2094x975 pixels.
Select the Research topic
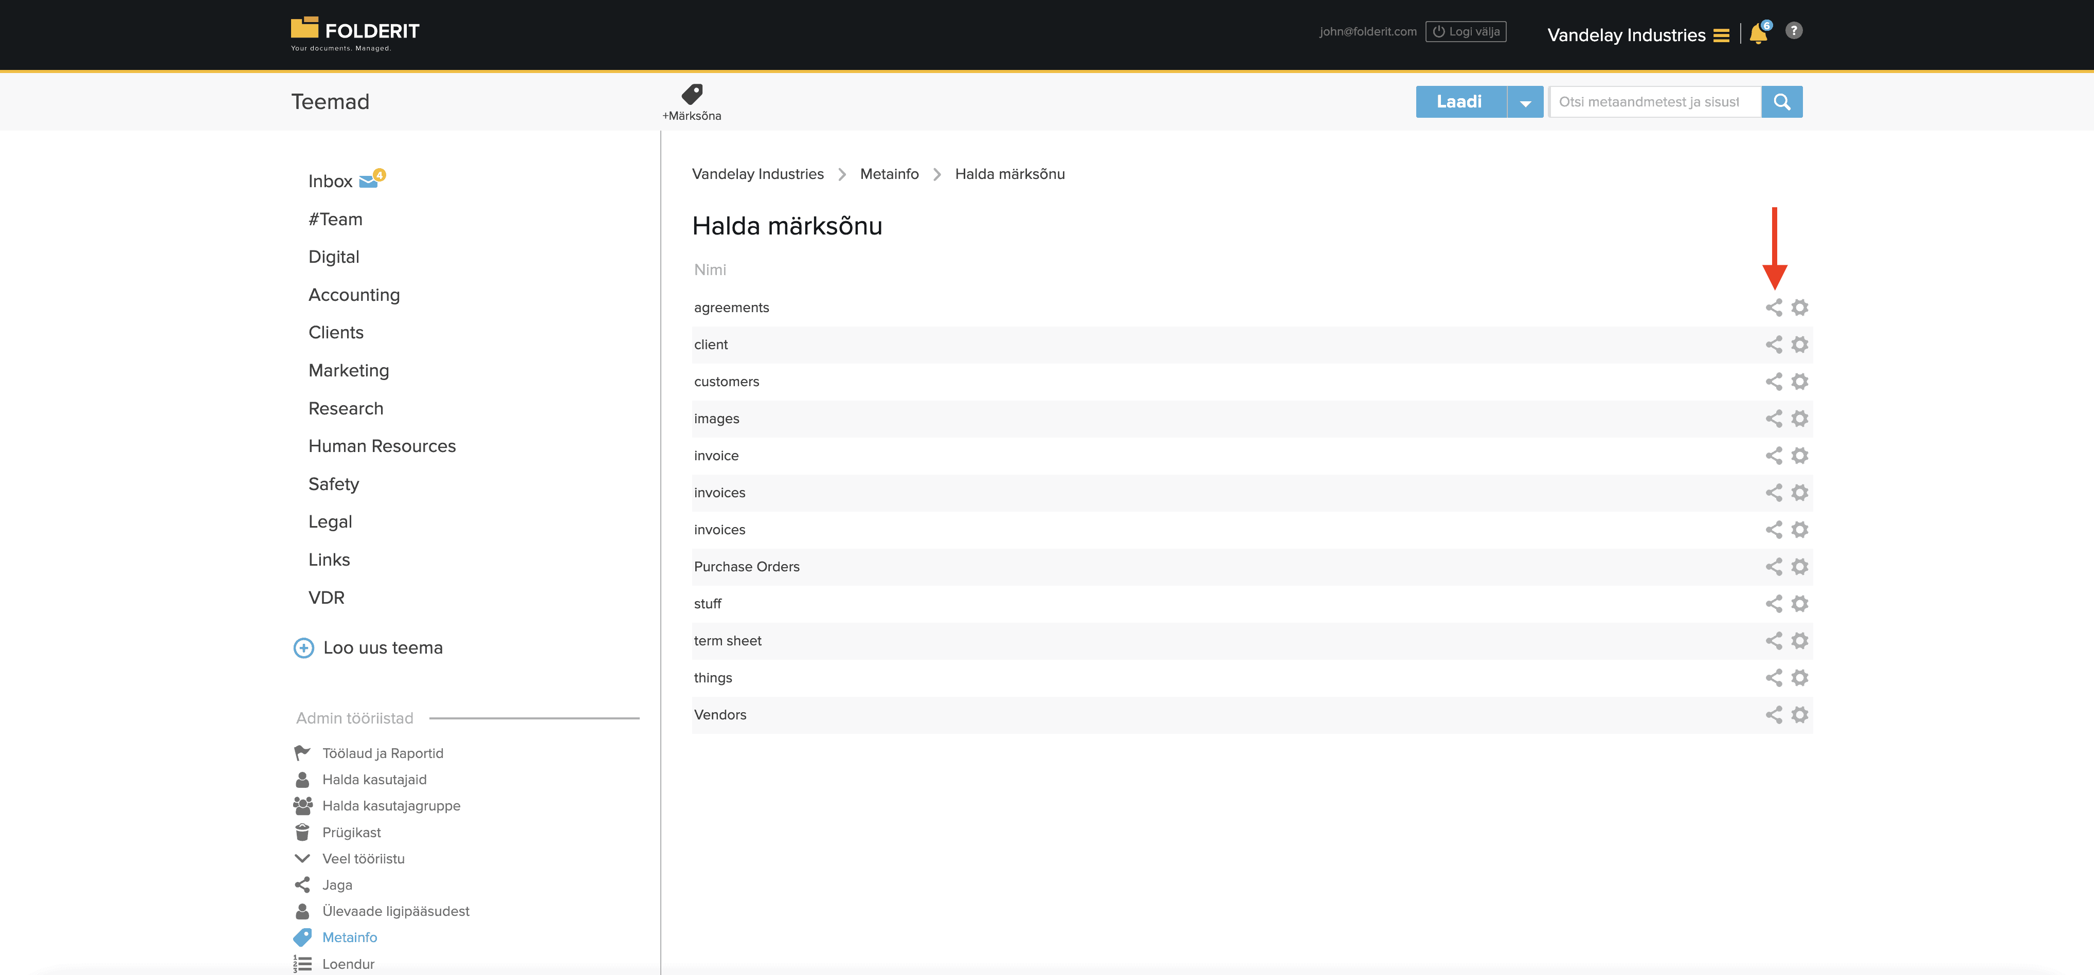[346, 409]
